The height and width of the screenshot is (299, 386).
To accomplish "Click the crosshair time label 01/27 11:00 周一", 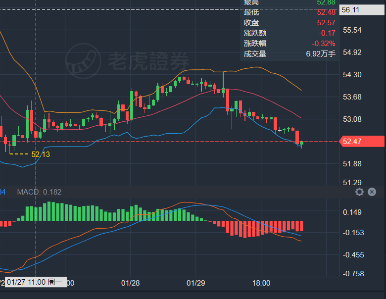I will click(36, 282).
